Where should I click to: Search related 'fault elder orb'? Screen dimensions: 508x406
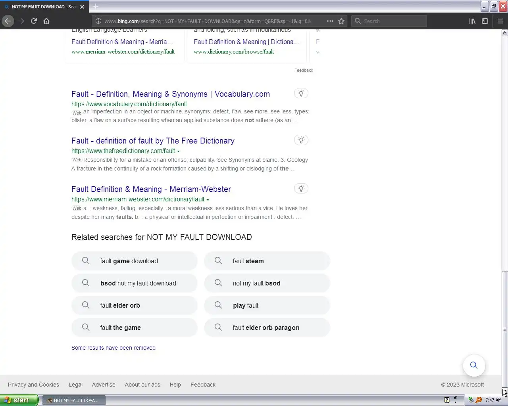click(x=135, y=305)
